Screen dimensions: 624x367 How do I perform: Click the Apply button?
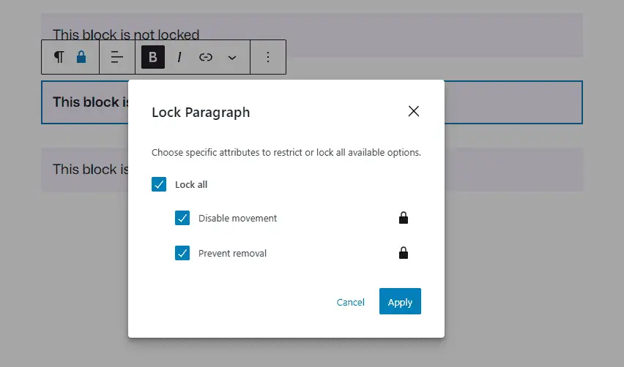click(400, 302)
